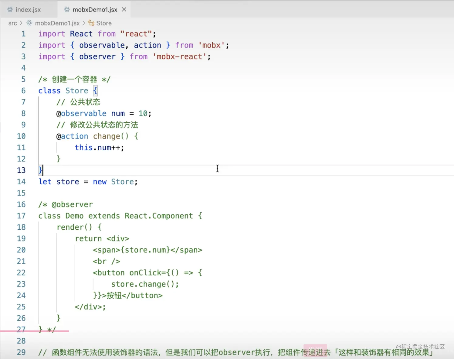
Task: Click the <br /> tag on line 21
Action: [x=107, y=261]
